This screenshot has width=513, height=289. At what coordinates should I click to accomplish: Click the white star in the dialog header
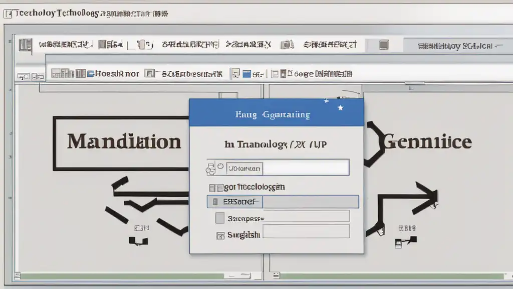point(340,108)
